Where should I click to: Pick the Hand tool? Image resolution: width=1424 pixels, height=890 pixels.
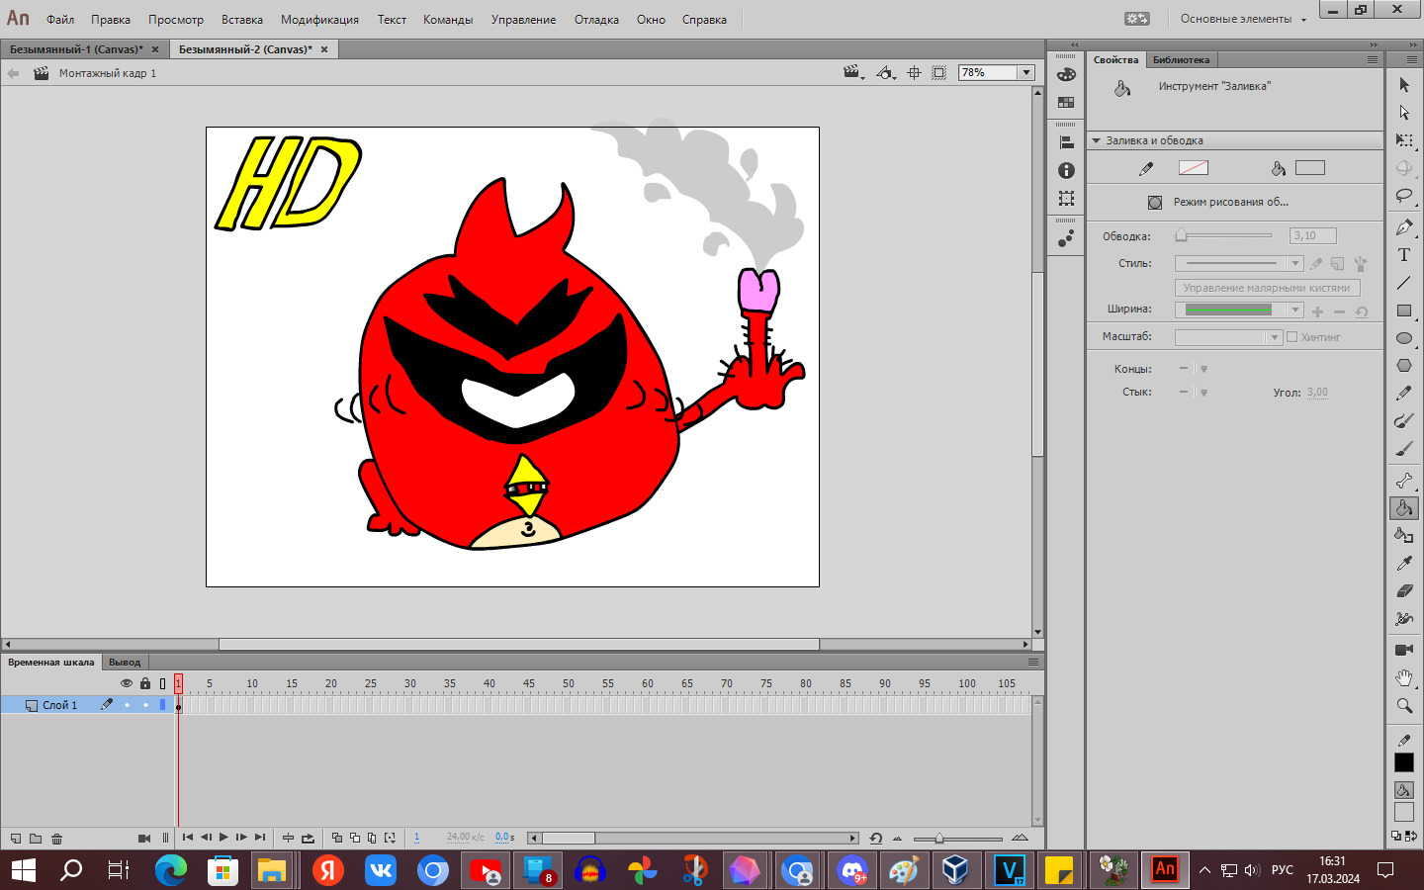click(1403, 677)
